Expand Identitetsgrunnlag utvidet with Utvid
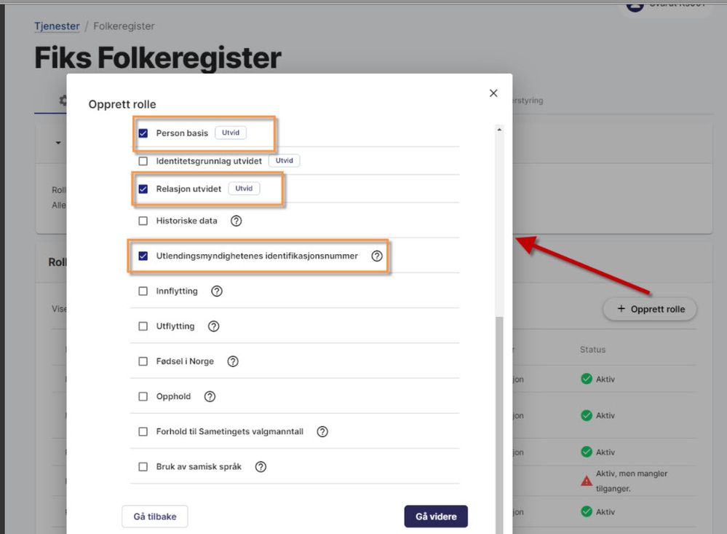727x534 pixels. (285, 161)
